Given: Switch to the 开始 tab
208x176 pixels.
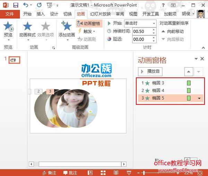Looking at the screenshot, I should (x=27, y=14).
